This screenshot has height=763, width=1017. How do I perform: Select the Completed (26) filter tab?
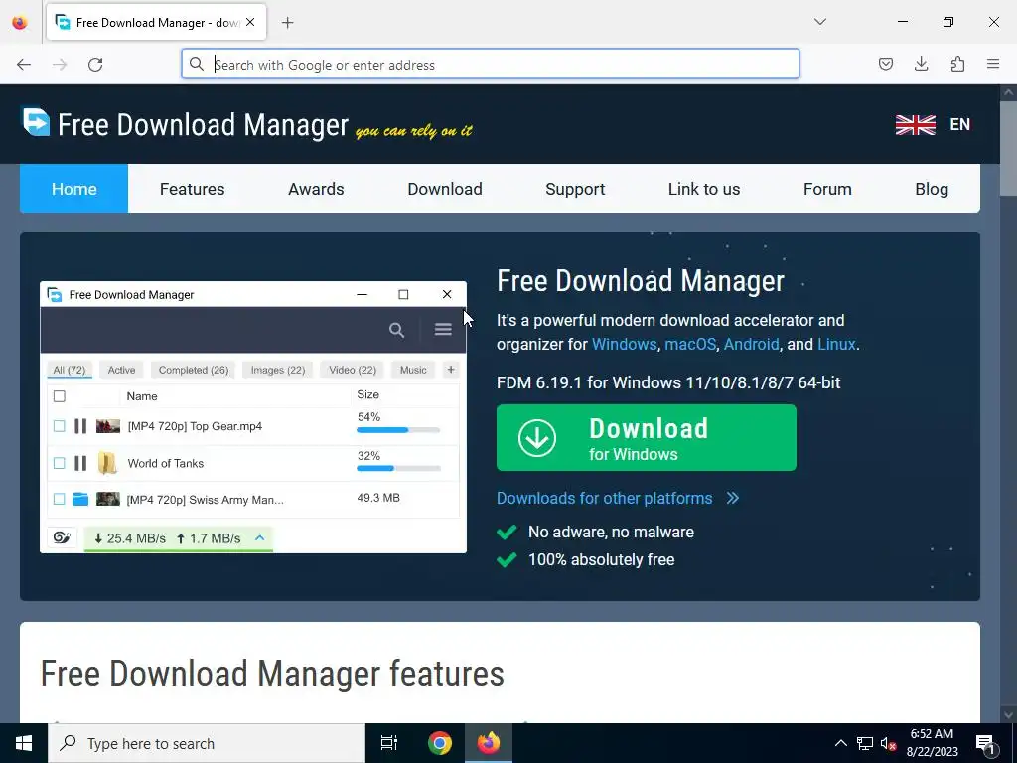point(194,370)
